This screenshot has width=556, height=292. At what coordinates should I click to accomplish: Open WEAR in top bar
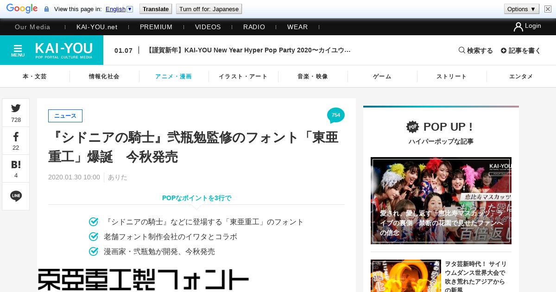[x=297, y=27]
